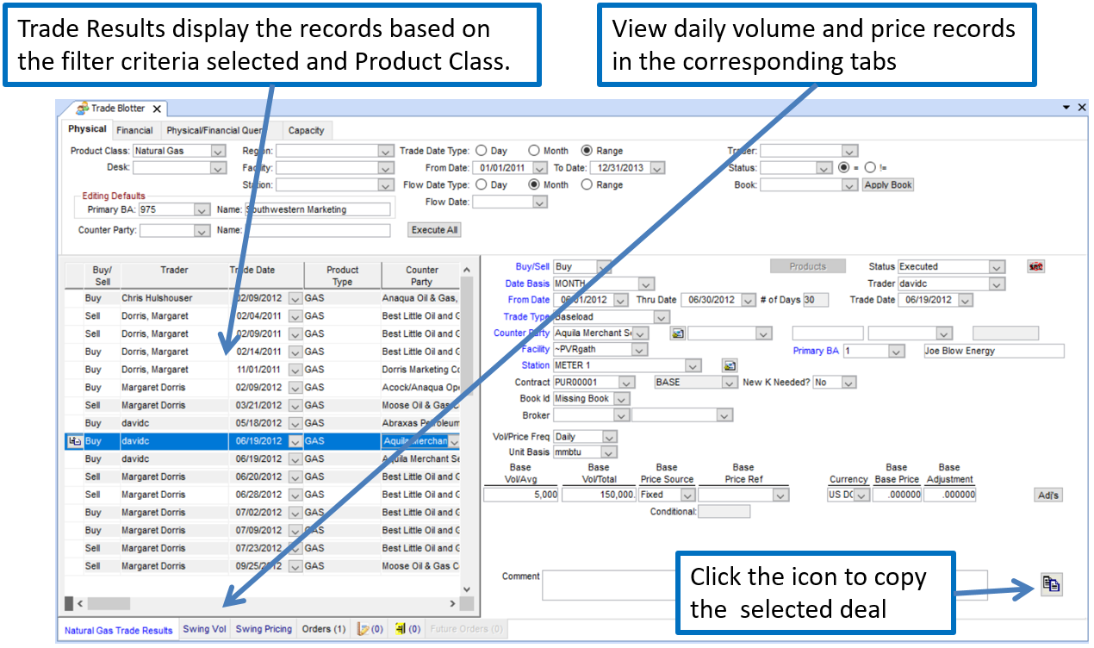1094x648 pixels.
Task: Click the lookup icon beside Station METER 1
Action: point(730,366)
